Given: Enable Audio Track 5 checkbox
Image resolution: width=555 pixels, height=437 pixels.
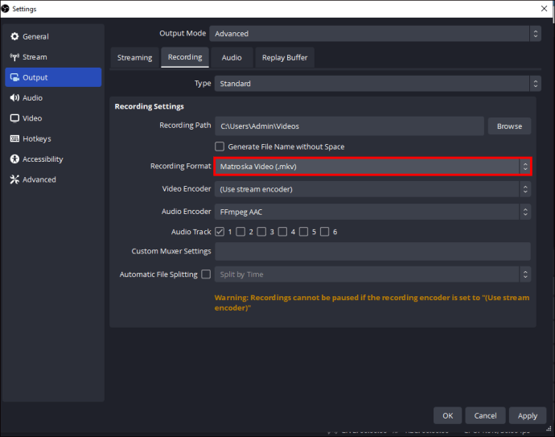Looking at the screenshot, I should [x=304, y=232].
